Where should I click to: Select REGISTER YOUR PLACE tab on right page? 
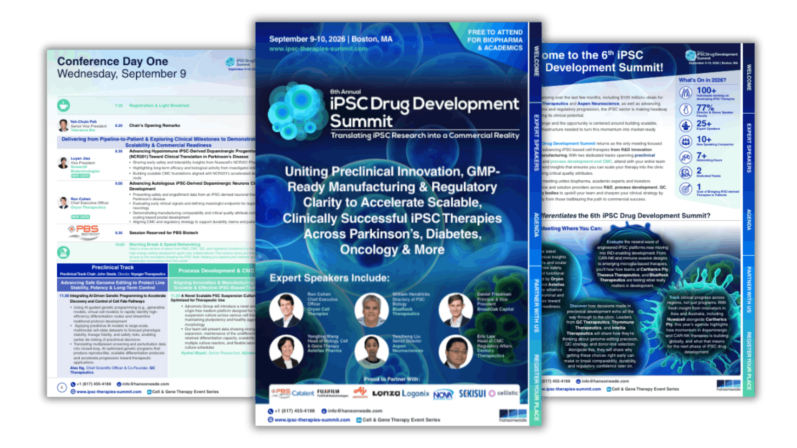pos(749,360)
